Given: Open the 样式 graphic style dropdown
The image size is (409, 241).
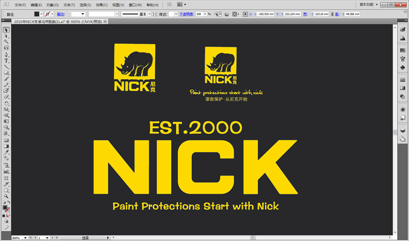Looking at the screenshot, I should (x=176, y=14).
